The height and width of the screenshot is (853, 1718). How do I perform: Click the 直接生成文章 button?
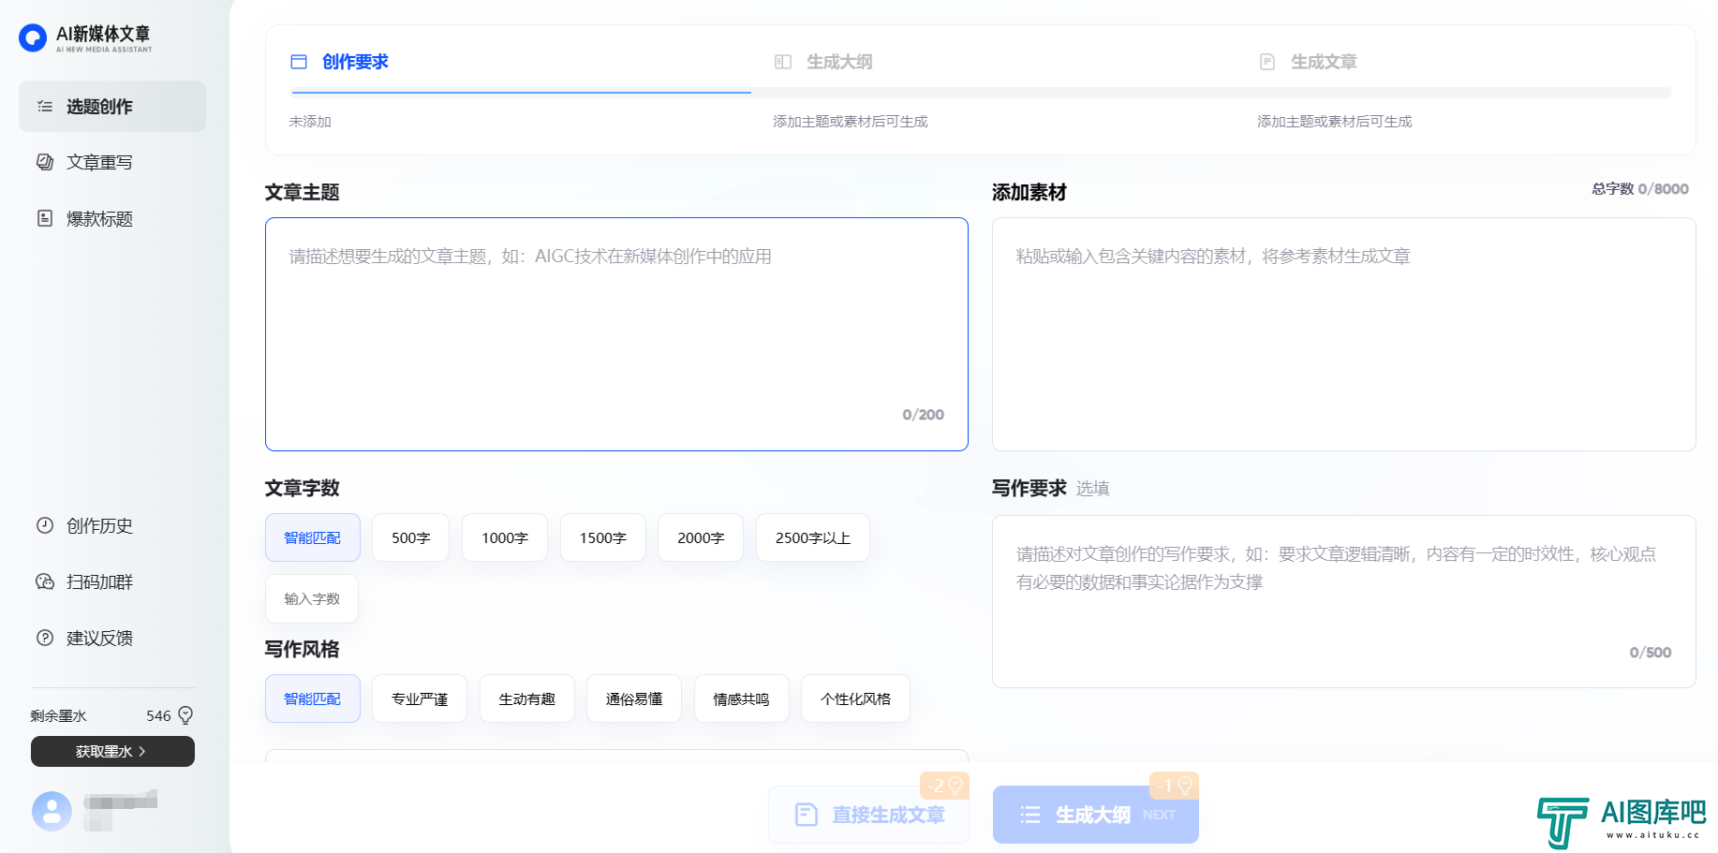868,815
